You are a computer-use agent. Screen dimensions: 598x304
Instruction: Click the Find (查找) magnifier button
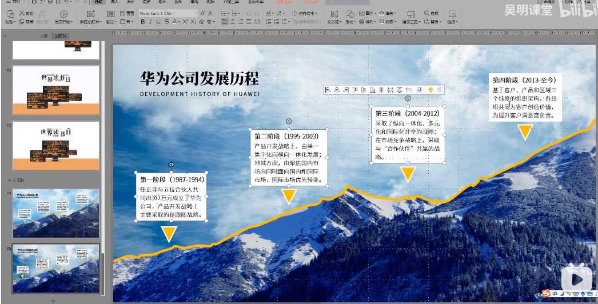(x=430, y=13)
